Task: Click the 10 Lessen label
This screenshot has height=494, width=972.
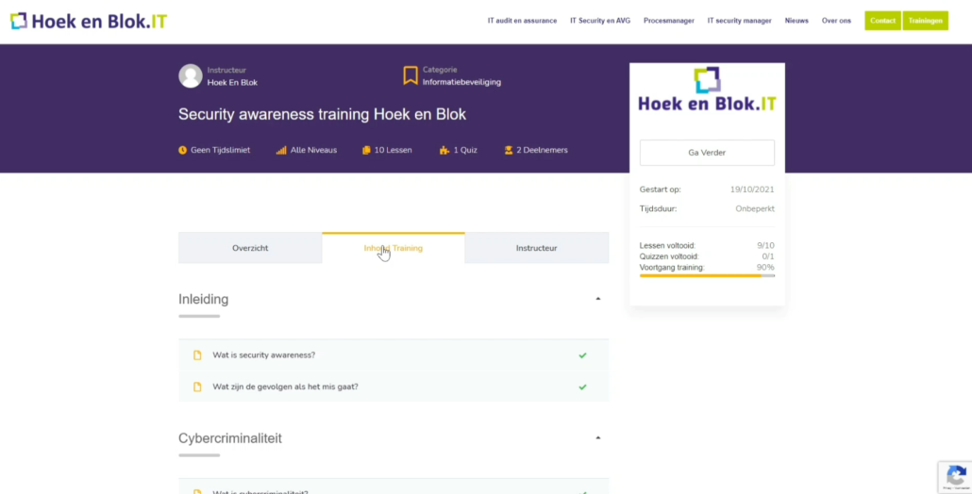Action: 393,150
